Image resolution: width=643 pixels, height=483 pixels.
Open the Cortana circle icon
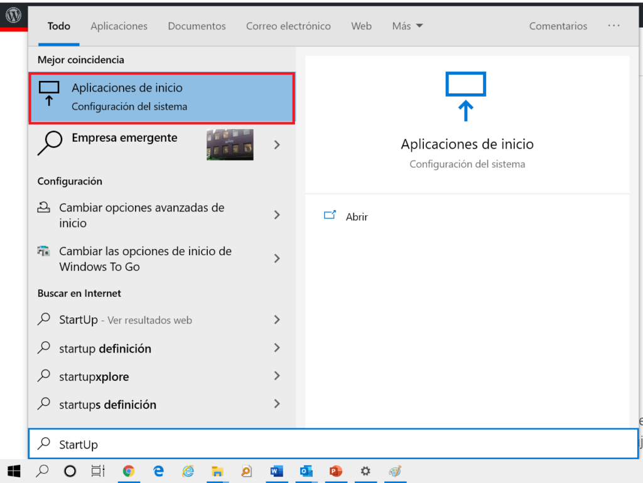pyautogui.click(x=70, y=471)
